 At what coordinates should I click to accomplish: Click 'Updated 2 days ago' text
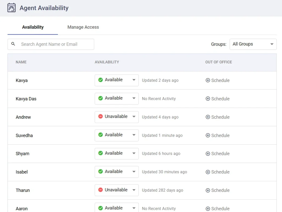[x=160, y=80]
